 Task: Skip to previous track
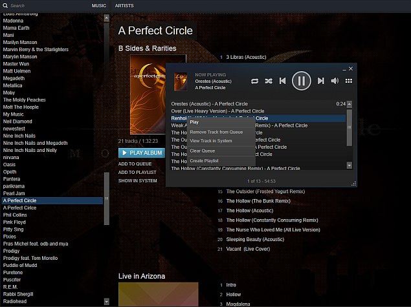283,81
